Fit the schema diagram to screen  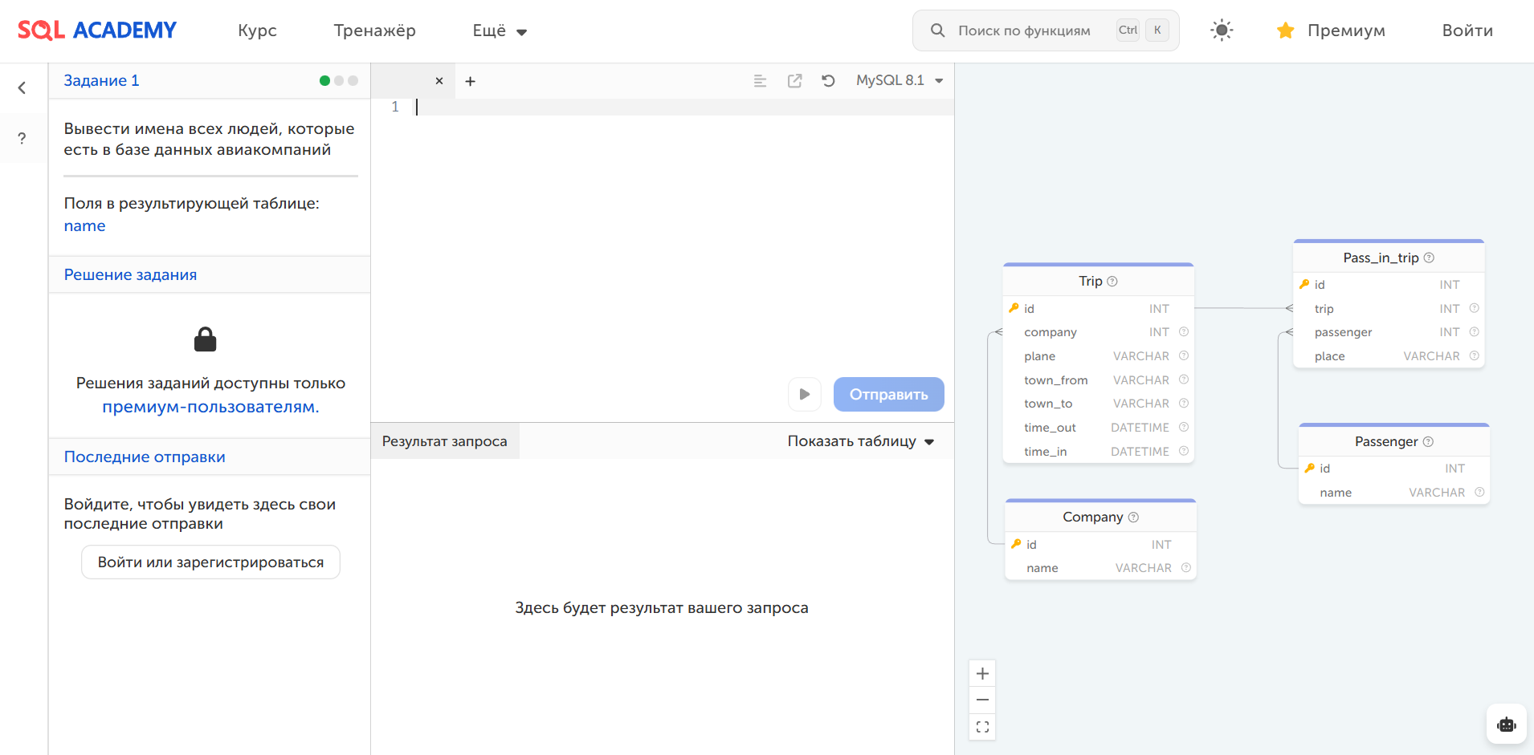tap(982, 727)
